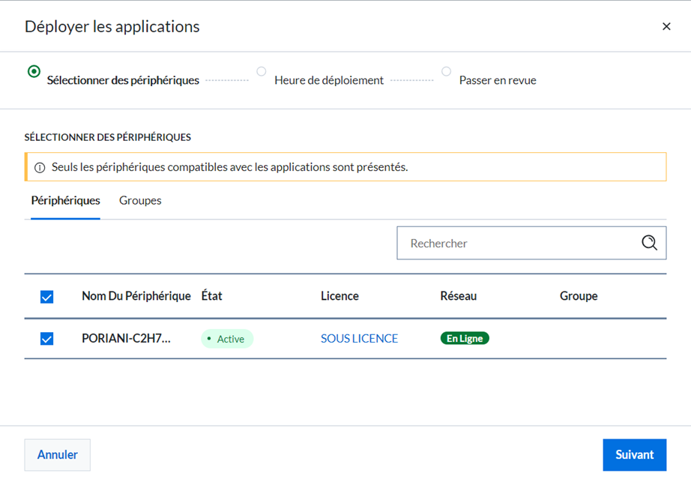Select the Heure de déploiement step radio
The image size is (691, 482).
point(262,71)
